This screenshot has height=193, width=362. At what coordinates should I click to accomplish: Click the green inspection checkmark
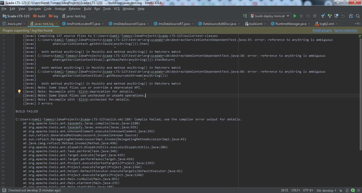tap(360, 36)
